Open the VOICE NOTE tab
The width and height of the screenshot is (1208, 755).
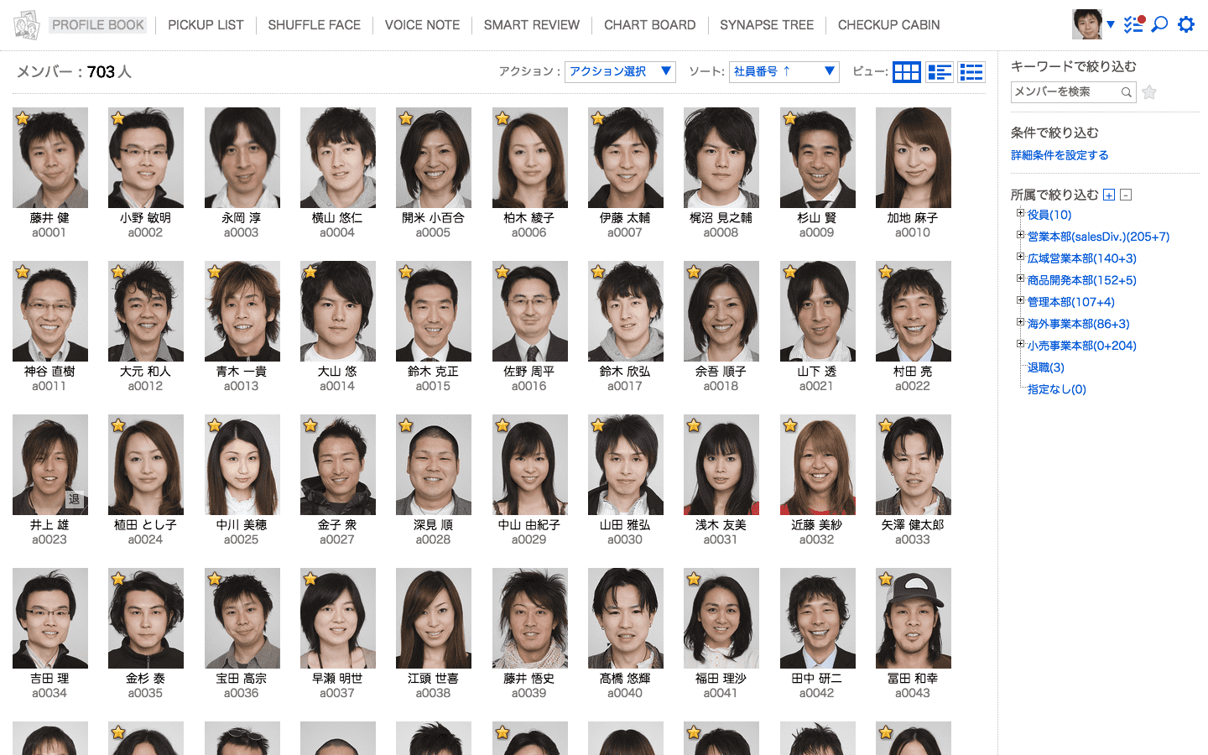(x=422, y=25)
